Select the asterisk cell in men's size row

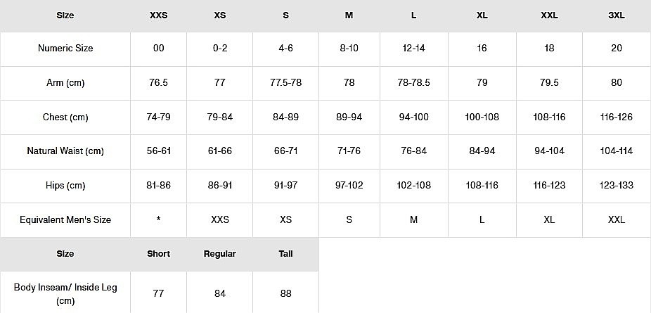click(158, 220)
